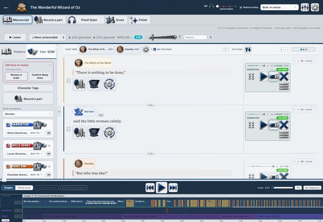Click the Listen button
Screen dimensions: 323x222
(x=15, y=37)
